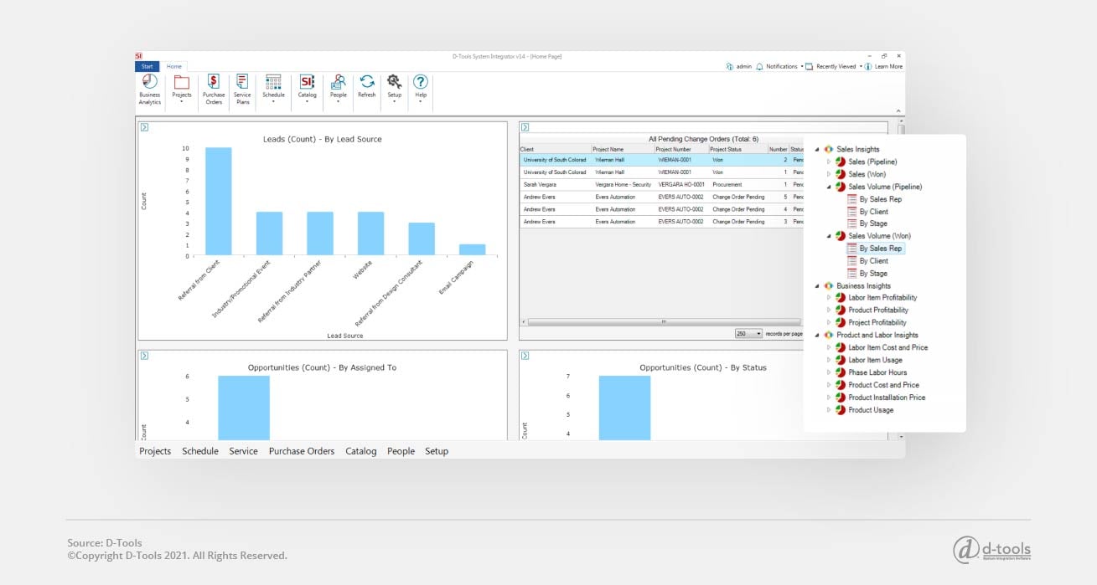Click Project Profitability pie icon
Viewport: 1097px width, 585px height.
841,322
